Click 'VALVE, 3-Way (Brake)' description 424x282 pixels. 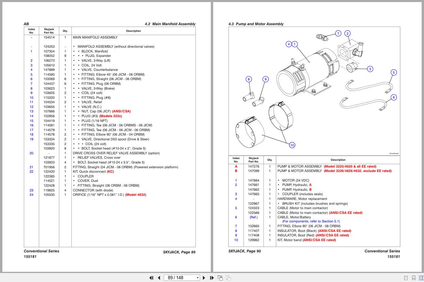coord(98,88)
